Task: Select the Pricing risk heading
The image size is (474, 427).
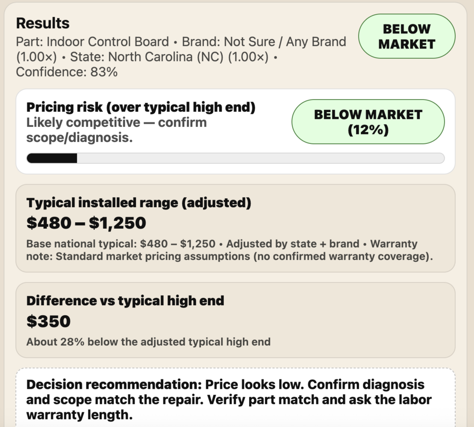Action: (141, 108)
